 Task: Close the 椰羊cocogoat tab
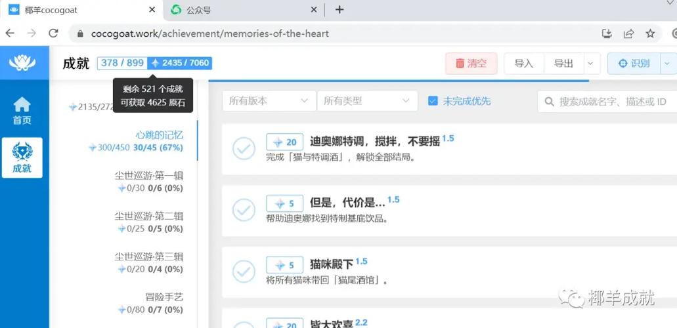152,9
